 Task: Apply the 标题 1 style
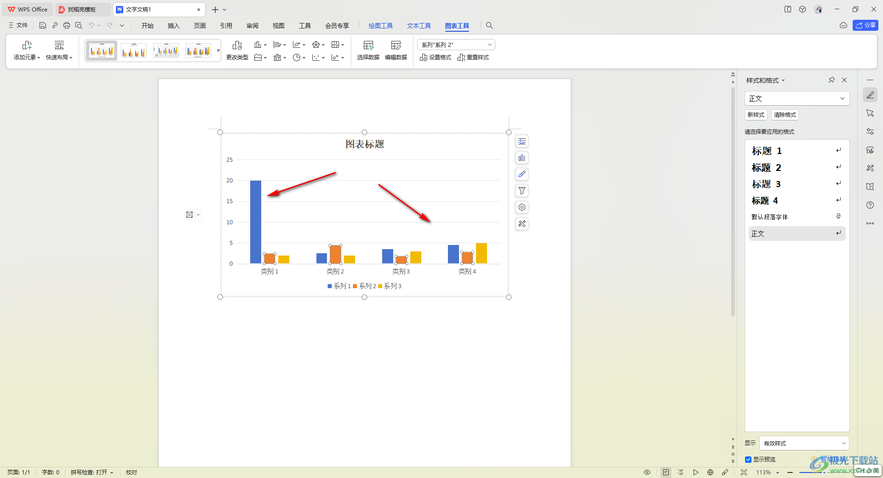pos(797,151)
